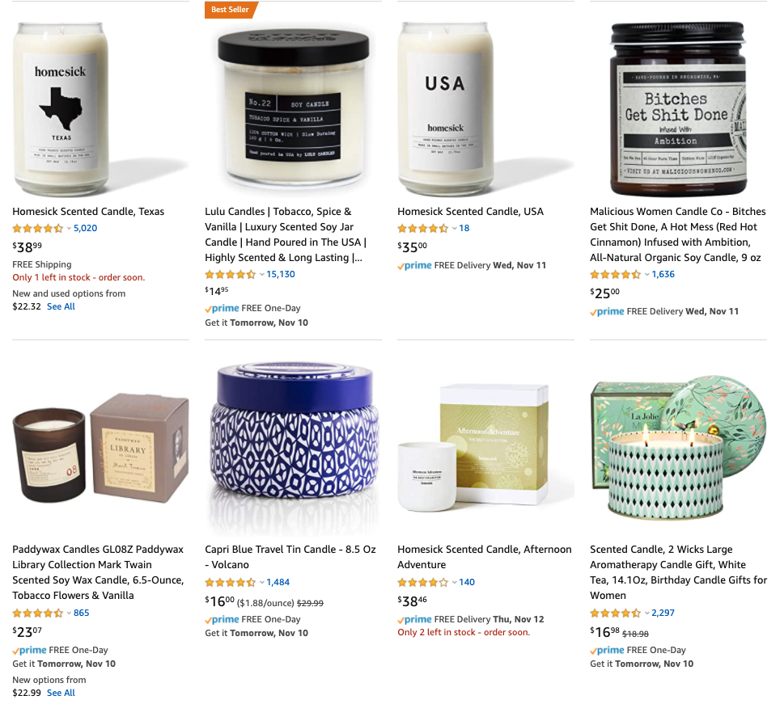Open the Best Seller badge on Lulu Candles
Image resolution: width=784 pixels, height=704 pixels.
[231, 10]
